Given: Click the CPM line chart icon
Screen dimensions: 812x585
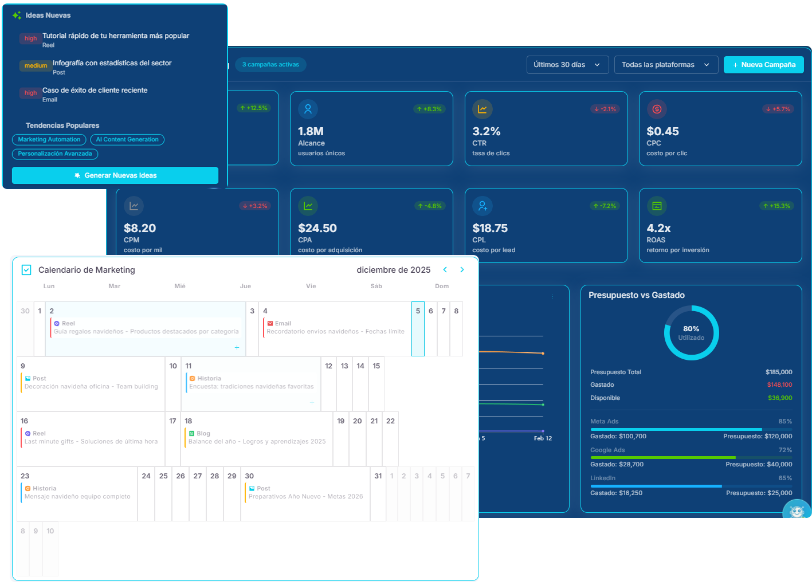Looking at the screenshot, I should (134, 206).
